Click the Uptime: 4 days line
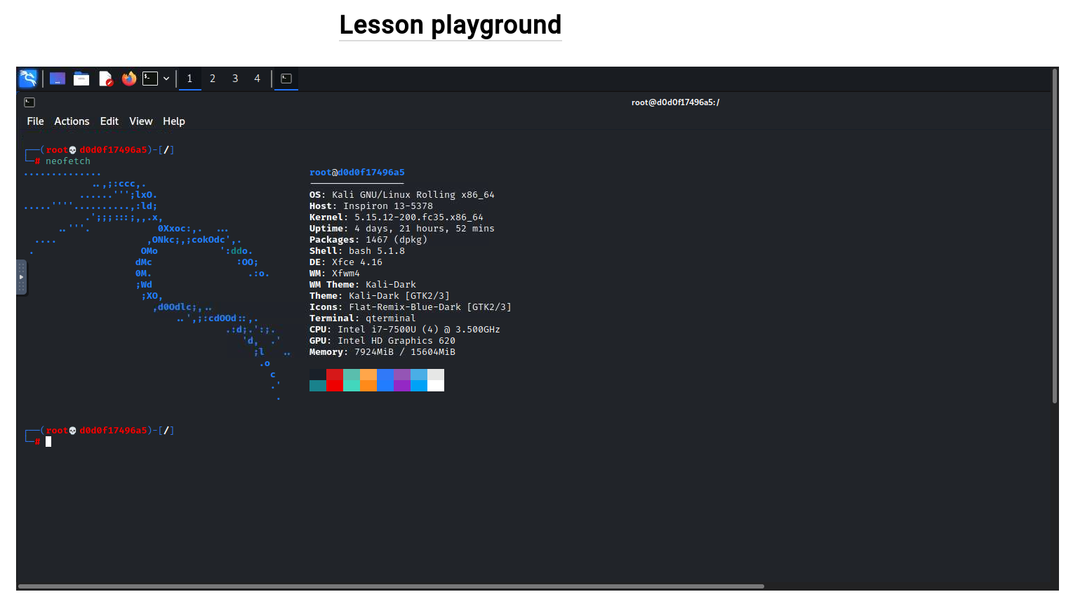The width and height of the screenshot is (1066, 599). click(x=402, y=229)
